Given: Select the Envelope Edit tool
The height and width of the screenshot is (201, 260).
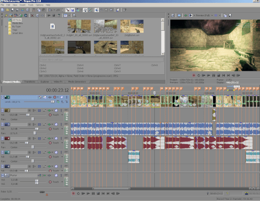Looking at the screenshot, I should coord(101,10).
